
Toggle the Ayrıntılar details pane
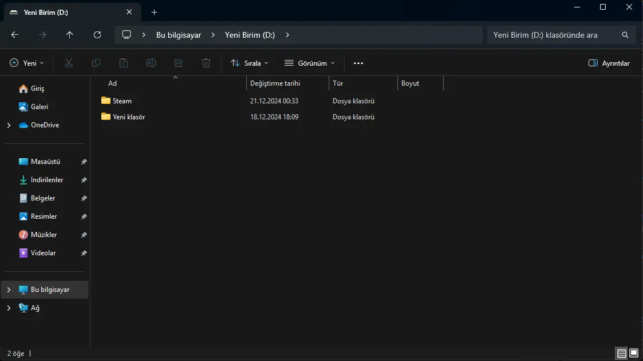coord(609,63)
